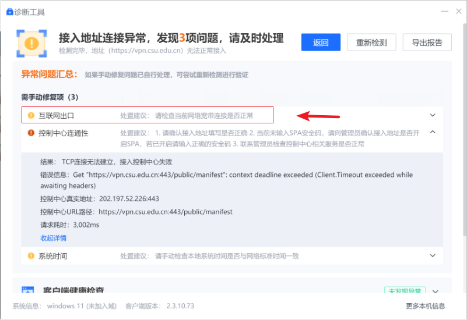Collapse the 控制中心连通性 row chevron
This screenshot has width=467, height=320.
pyautogui.click(x=433, y=132)
